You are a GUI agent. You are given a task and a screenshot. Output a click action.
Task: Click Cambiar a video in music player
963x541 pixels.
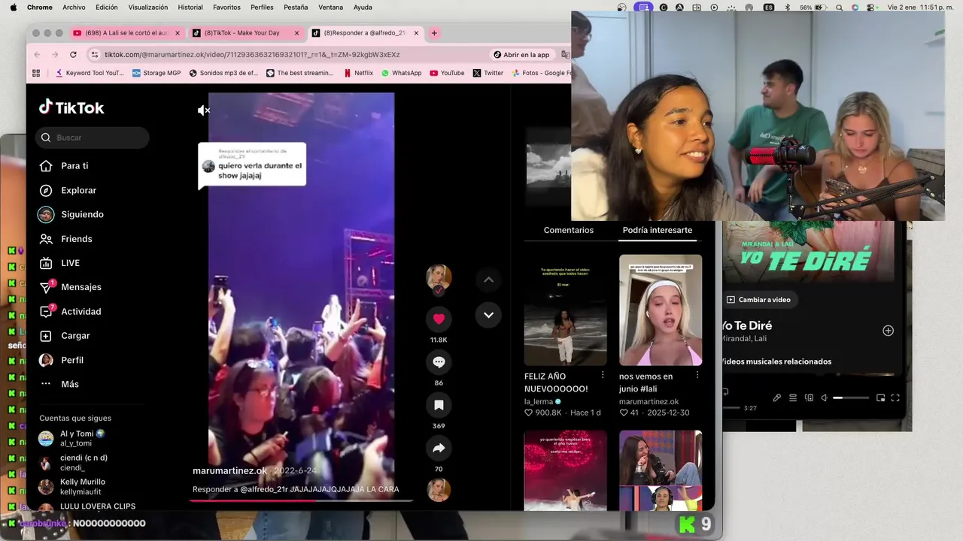(758, 300)
